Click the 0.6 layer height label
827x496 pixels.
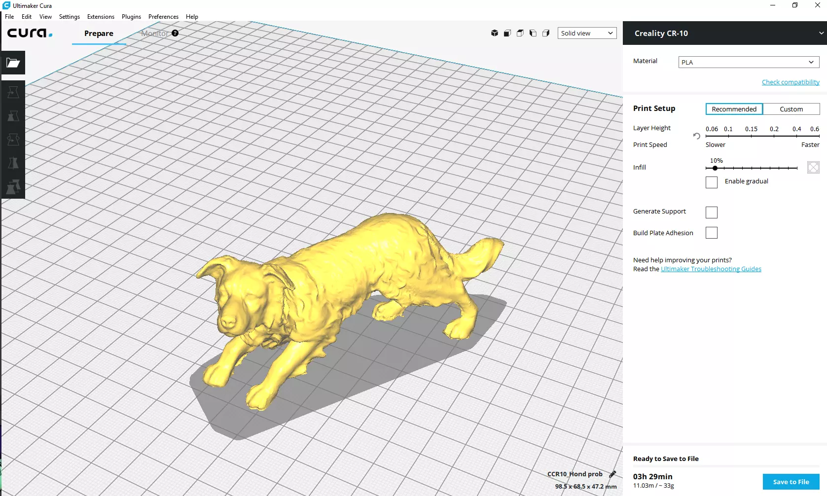coord(815,129)
